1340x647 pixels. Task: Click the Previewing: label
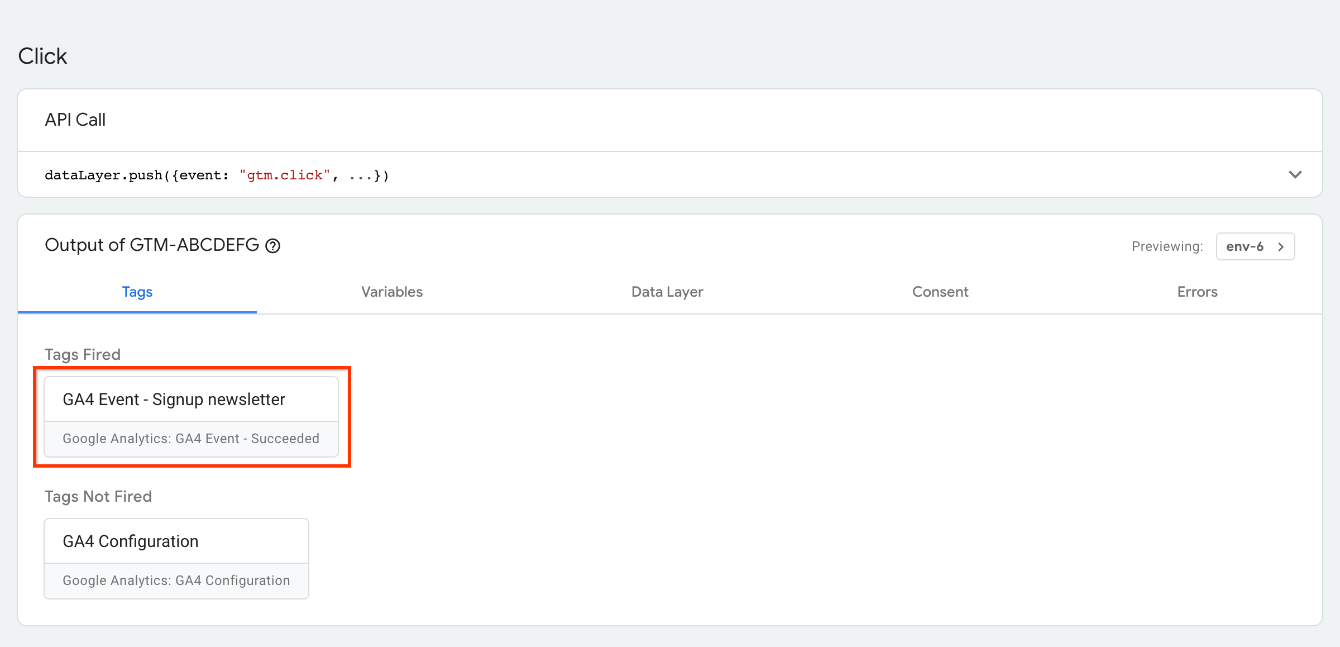[x=1167, y=246]
